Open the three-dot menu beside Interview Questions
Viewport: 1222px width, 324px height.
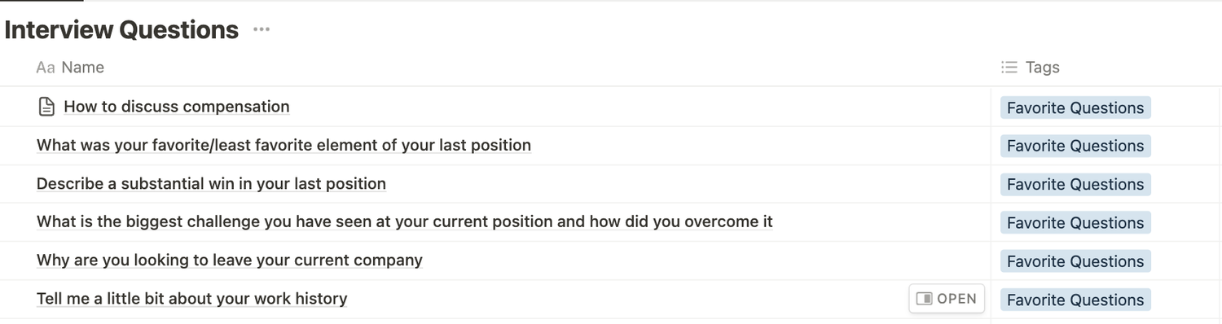pos(261,30)
